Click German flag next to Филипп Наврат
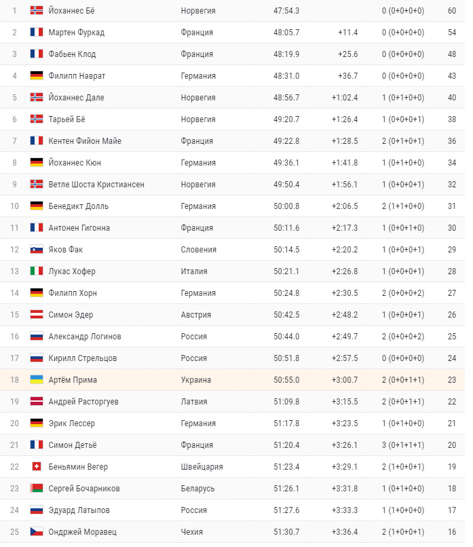 point(36,76)
